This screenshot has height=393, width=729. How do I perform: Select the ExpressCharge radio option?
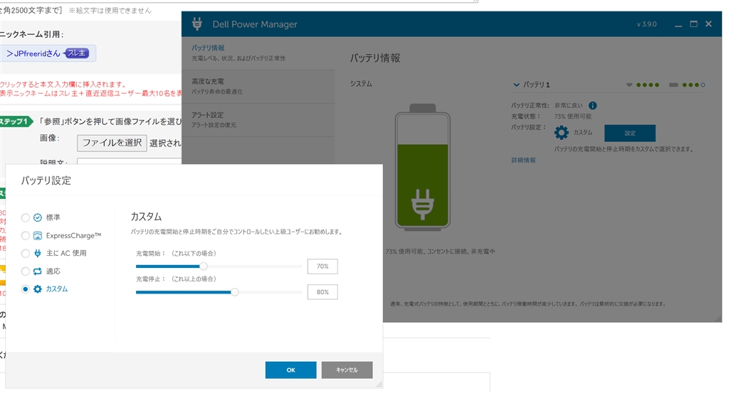(25, 236)
